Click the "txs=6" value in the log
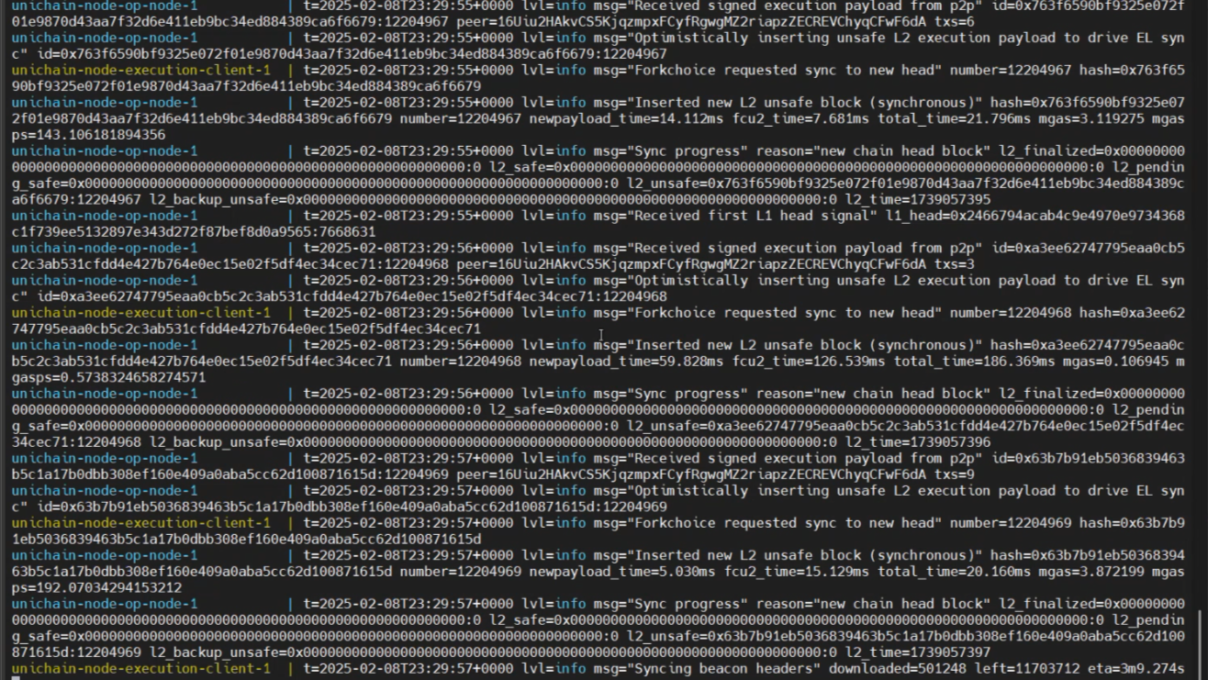The width and height of the screenshot is (1208, 680). pos(956,21)
